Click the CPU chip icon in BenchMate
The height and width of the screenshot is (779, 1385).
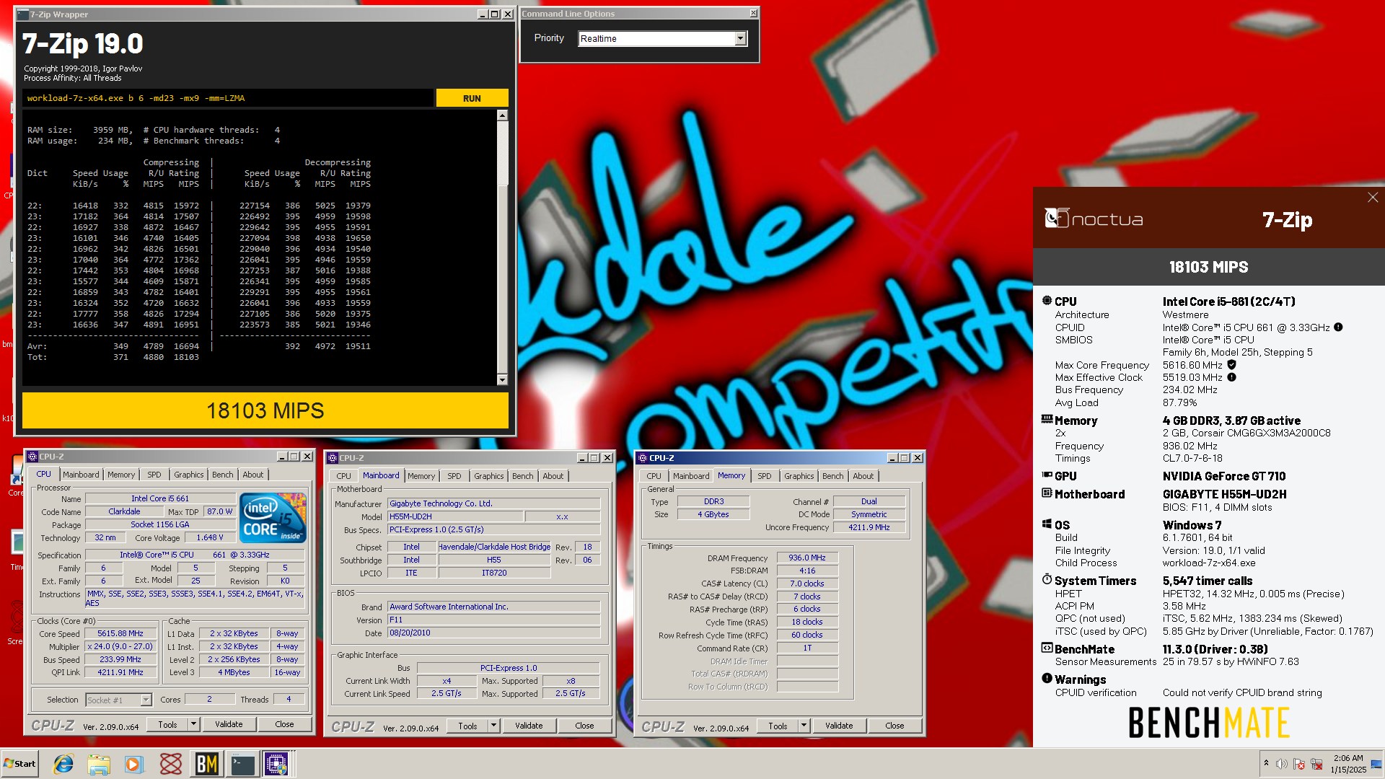pos(1047,300)
